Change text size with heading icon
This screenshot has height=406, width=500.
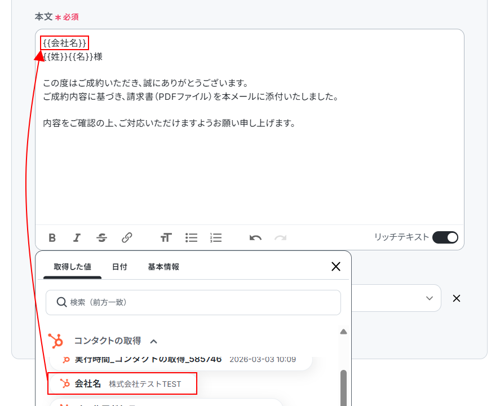[166, 237]
